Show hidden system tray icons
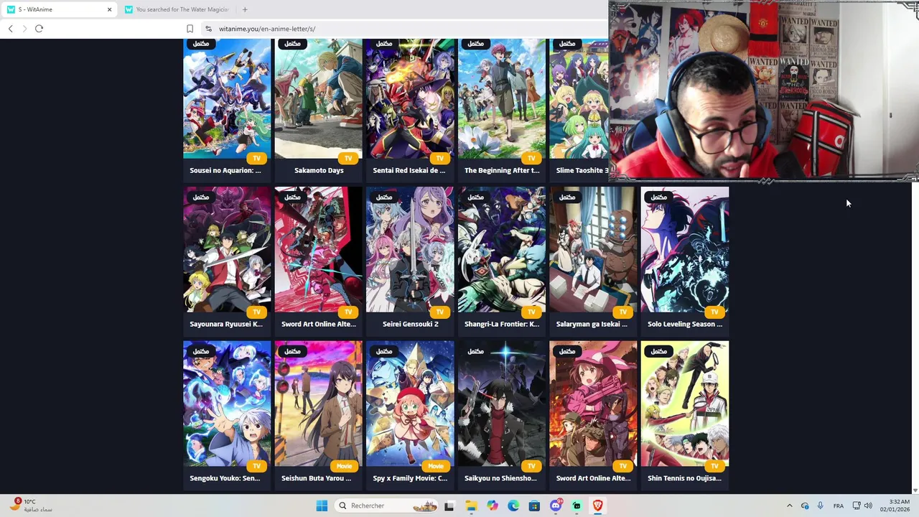This screenshot has width=919, height=517. pyautogui.click(x=790, y=506)
